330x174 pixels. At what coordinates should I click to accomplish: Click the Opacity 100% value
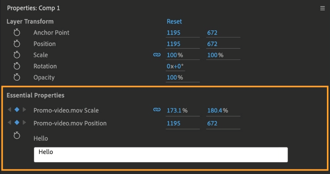point(174,77)
